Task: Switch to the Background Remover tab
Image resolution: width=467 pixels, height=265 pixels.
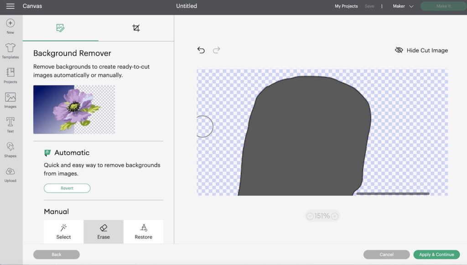Action: click(61, 28)
